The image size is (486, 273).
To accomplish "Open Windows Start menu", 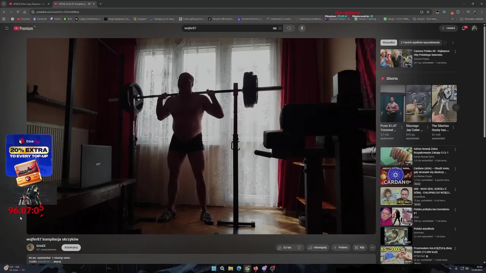I will coord(214,268).
